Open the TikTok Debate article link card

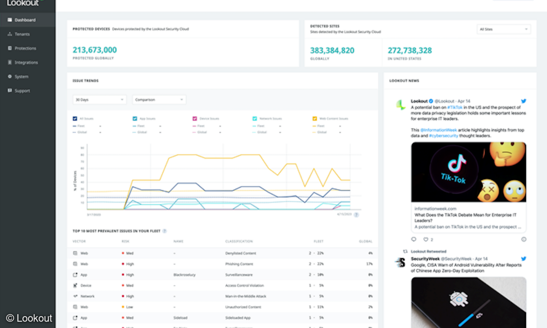[469, 217]
